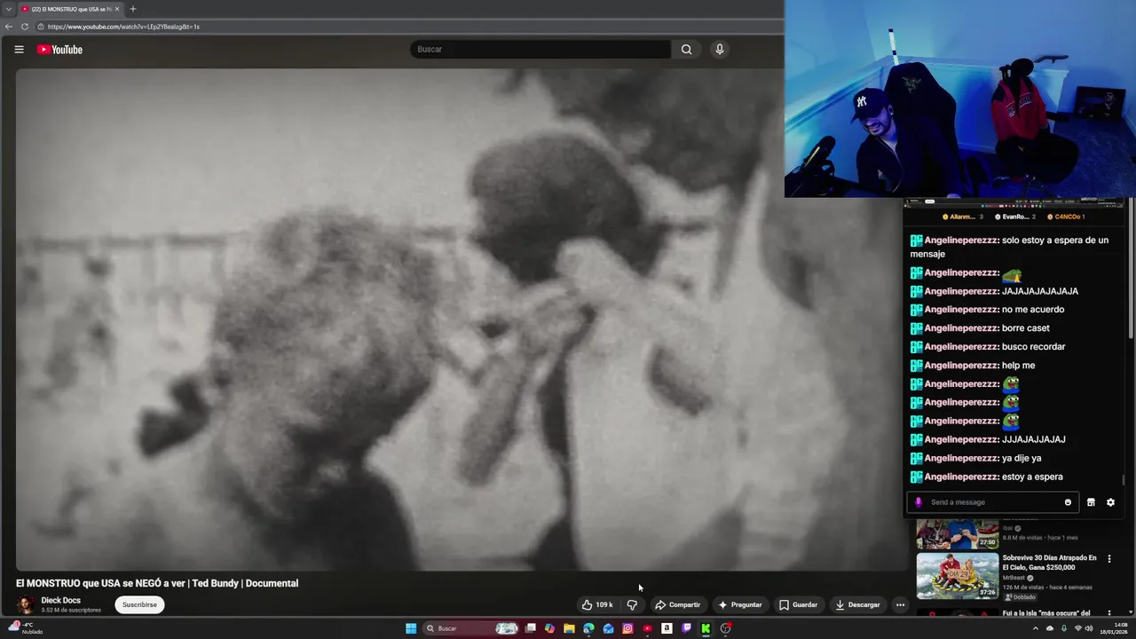Image resolution: width=1136 pixels, height=639 pixels.
Task: Go to the YouTube home logo
Action: point(59,50)
